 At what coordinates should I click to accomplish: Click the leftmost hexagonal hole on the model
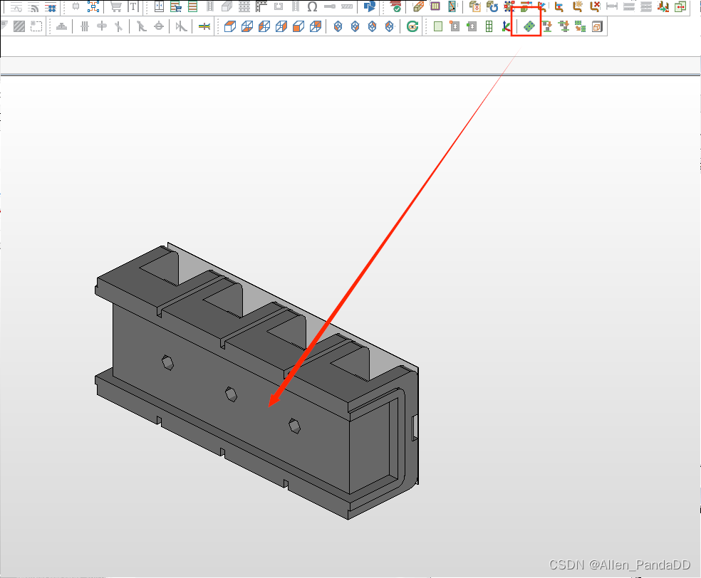click(x=167, y=362)
